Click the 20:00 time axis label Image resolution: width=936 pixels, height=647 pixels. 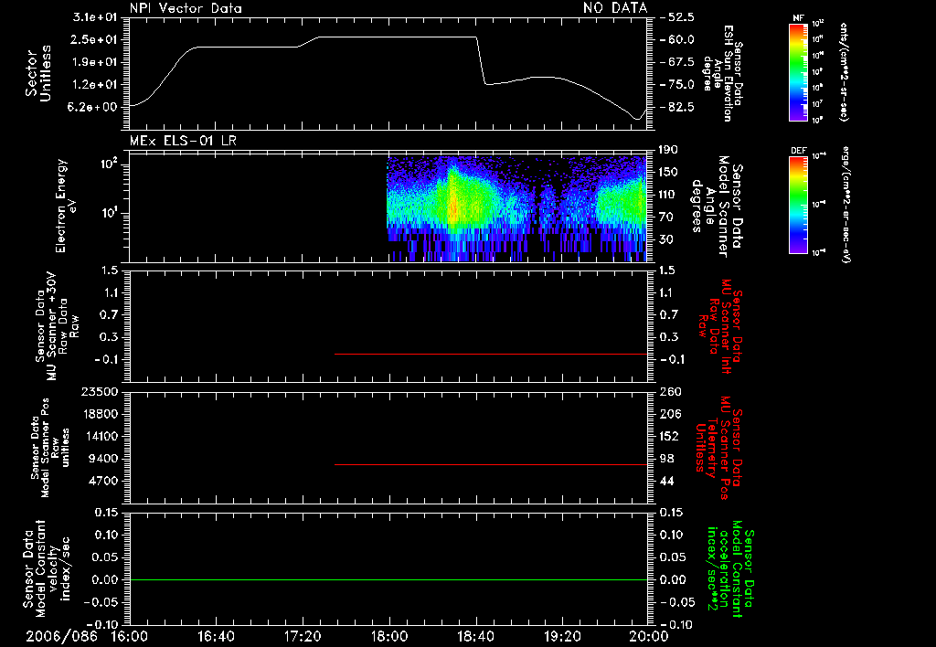point(649,636)
